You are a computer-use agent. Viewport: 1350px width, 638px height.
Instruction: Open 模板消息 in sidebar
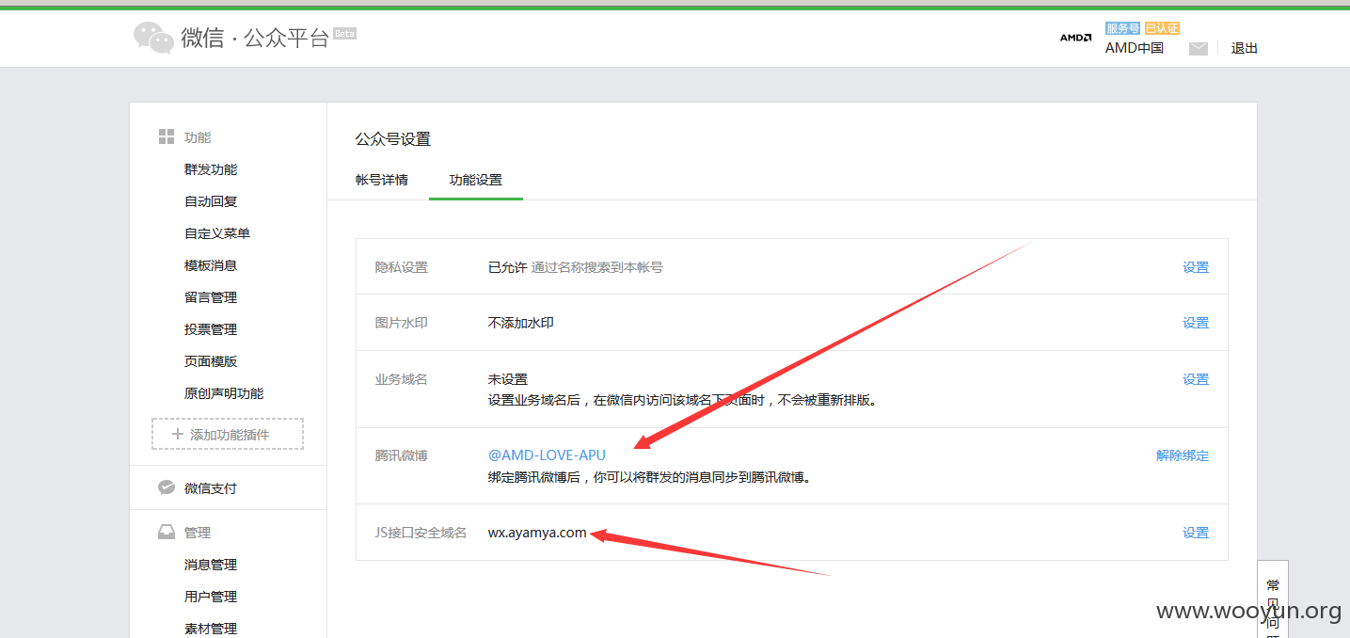pyautogui.click(x=211, y=265)
